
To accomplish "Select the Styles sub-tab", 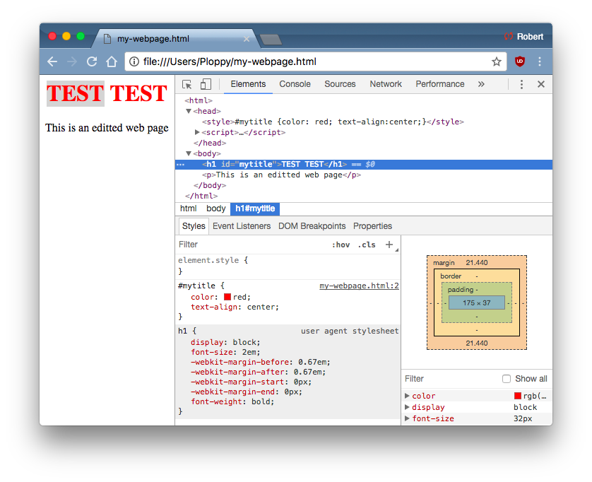I will 194,226.
